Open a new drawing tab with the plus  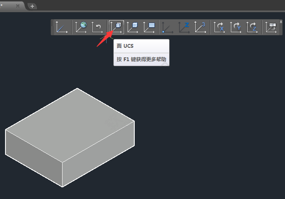32,6
